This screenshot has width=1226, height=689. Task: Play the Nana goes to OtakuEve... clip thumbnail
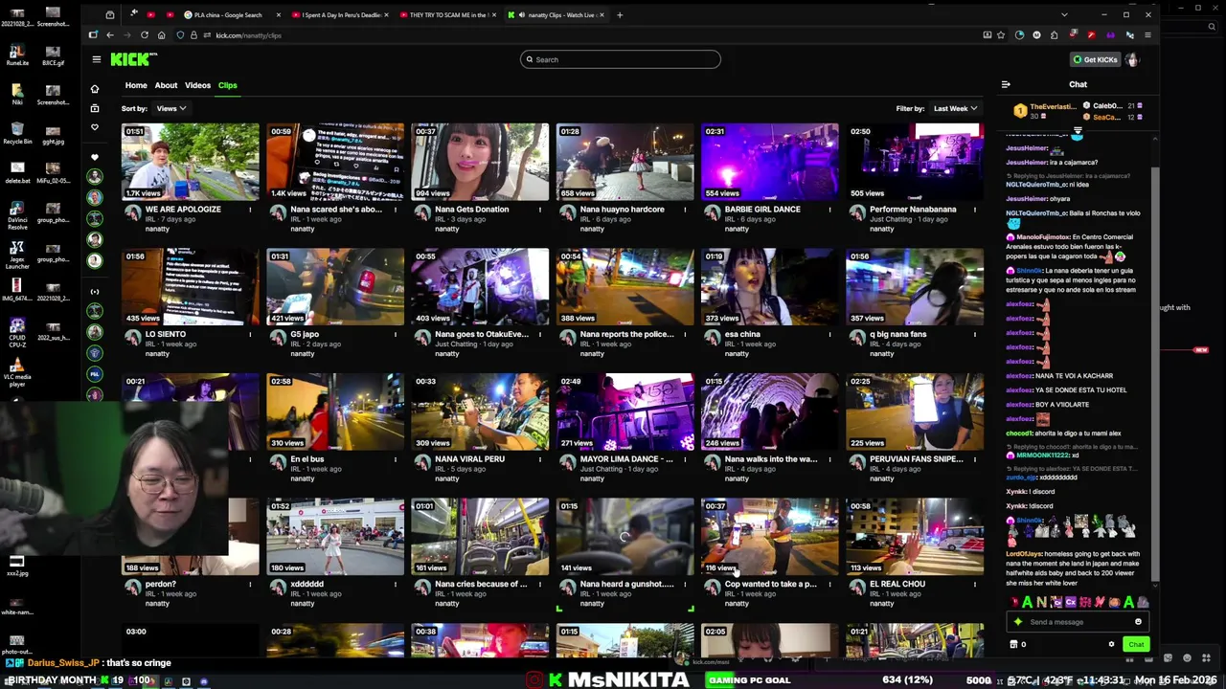480,287
